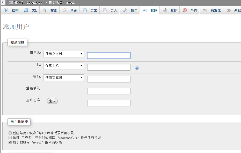Enable 创建与用户同名的数据库 checkbox

coord(10,133)
